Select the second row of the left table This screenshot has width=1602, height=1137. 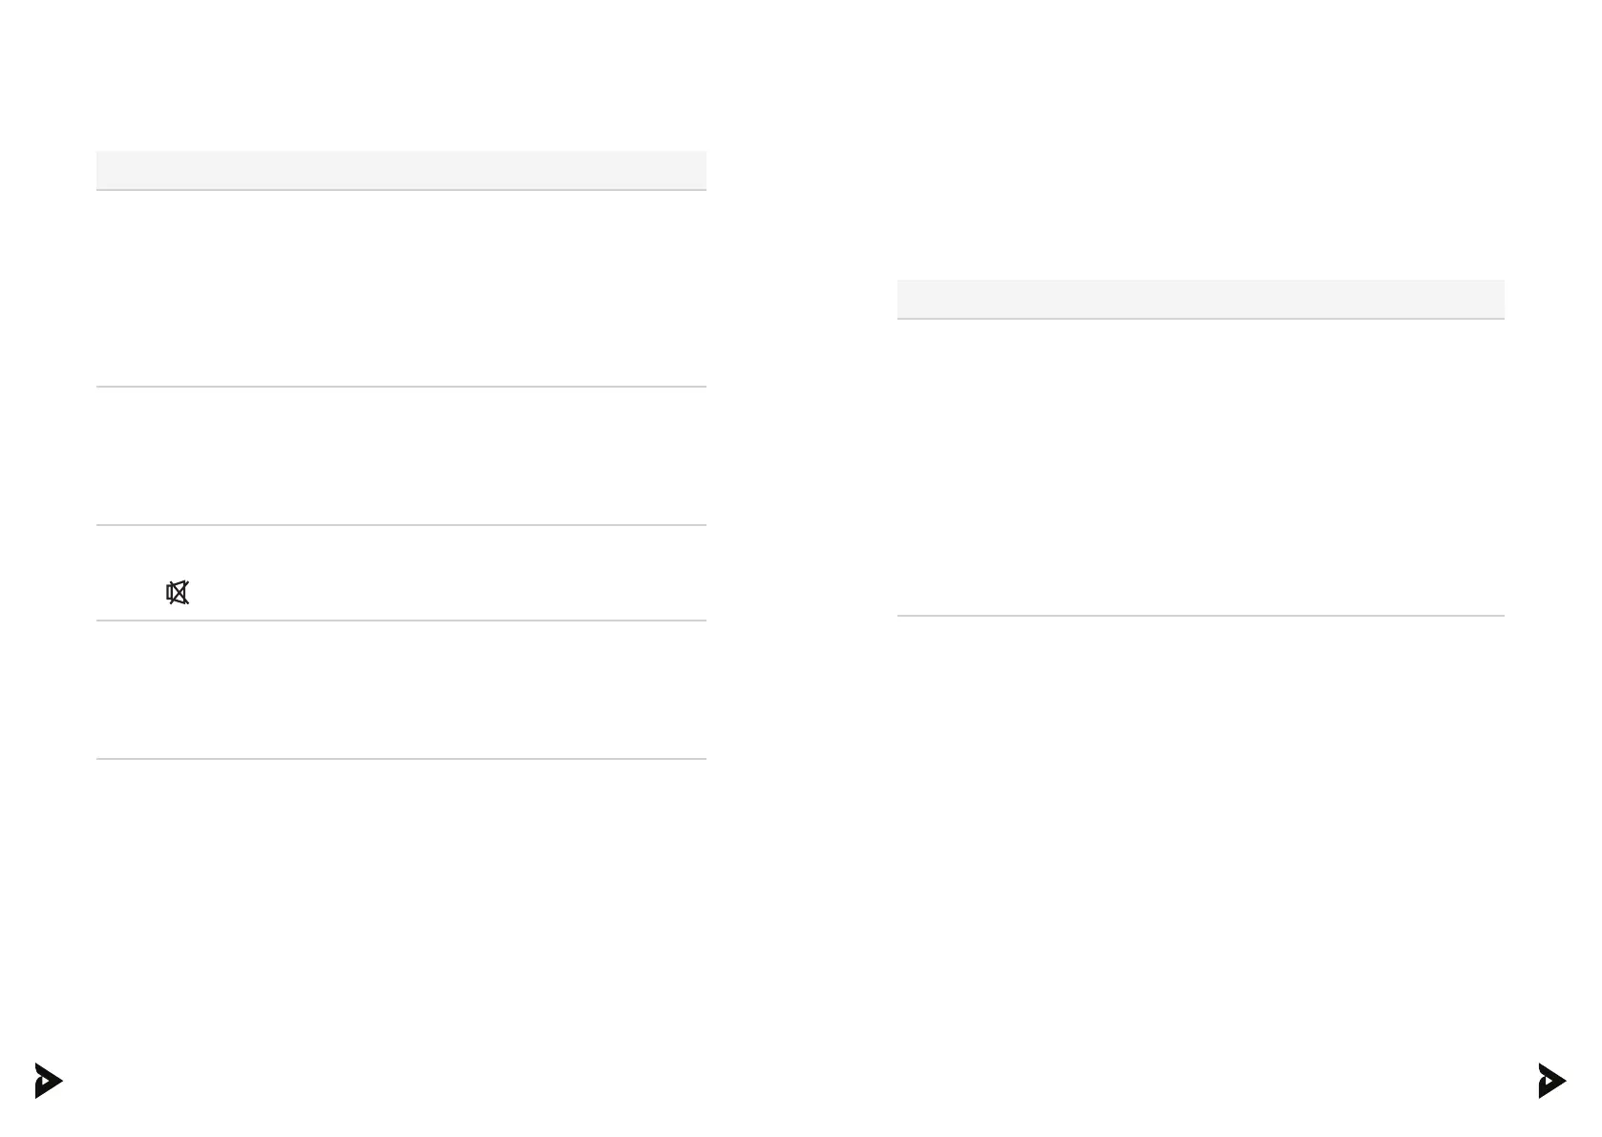[x=401, y=456]
